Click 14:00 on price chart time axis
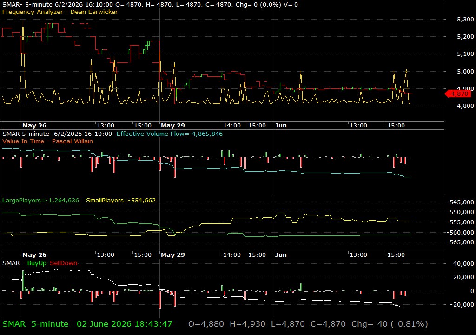 (232, 125)
